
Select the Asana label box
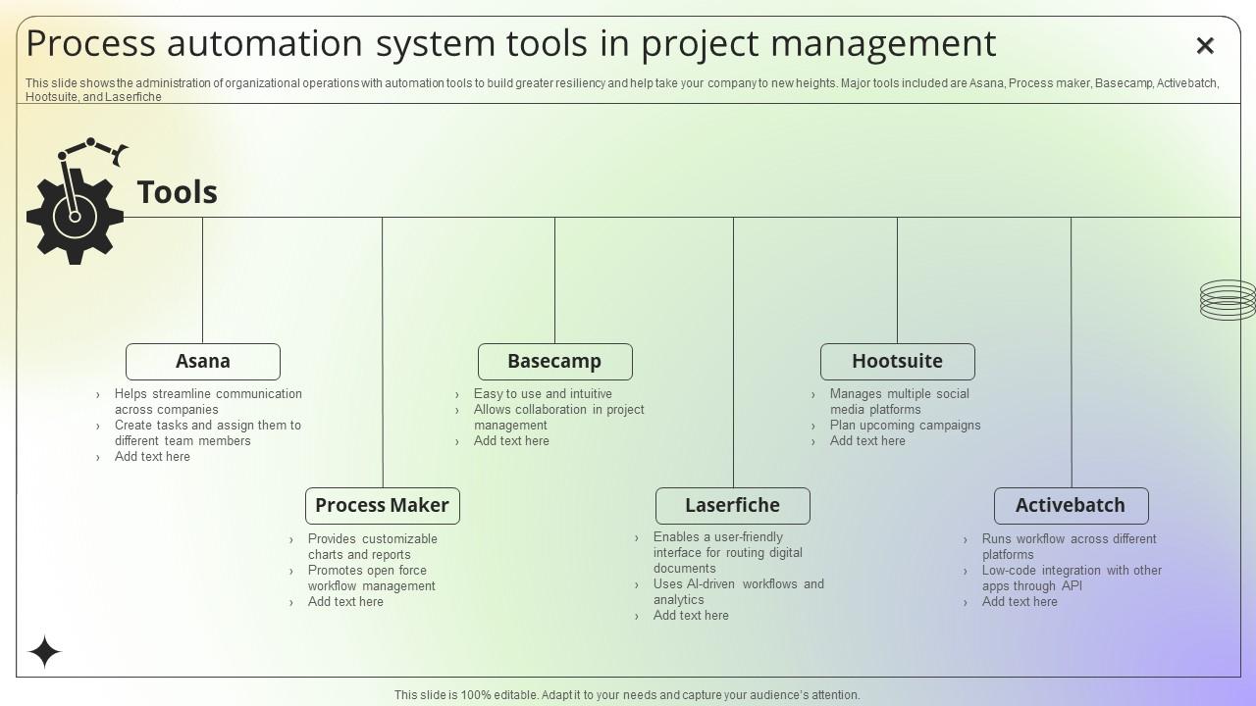203,362
